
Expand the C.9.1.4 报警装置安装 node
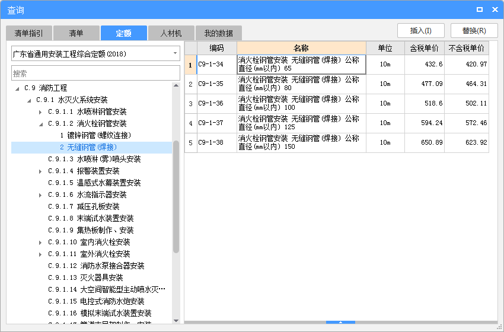pyautogui.click(x=40, y=171)
